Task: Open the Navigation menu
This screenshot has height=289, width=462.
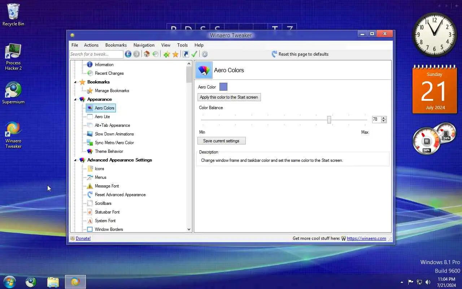Action: tap(144, 45)
